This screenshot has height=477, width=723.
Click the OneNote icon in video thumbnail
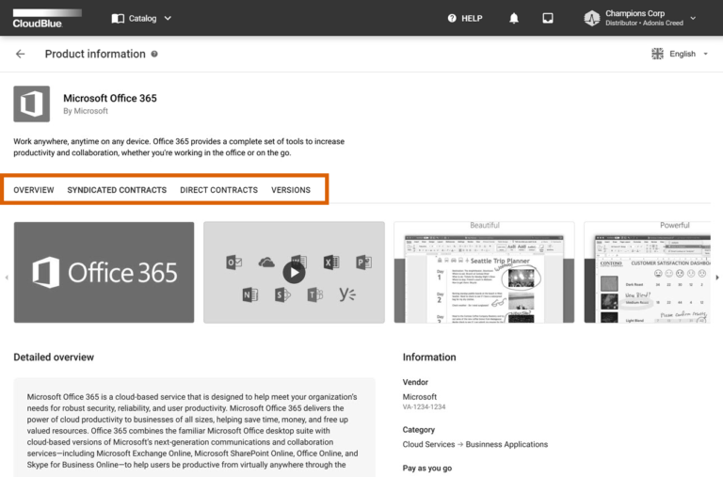tap(249, 294)
